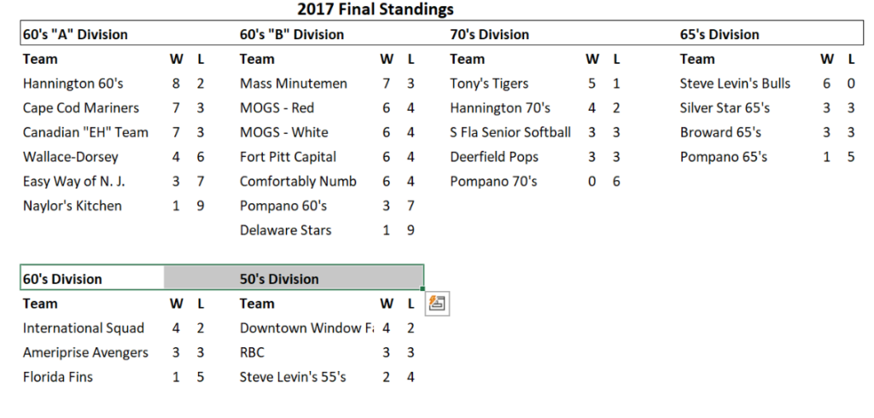Click the 65's Division header cell

pos(720,35)
